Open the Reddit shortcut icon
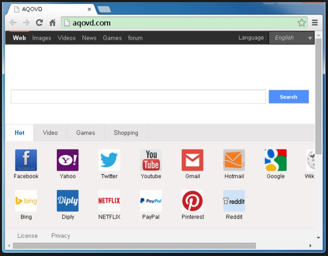This screenshot has height=256, width=328. [234, 201]
